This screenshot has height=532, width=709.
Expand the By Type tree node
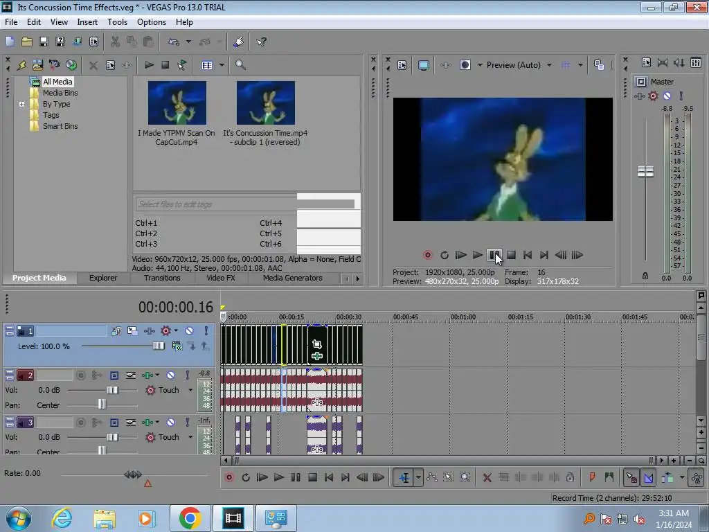pos(21,104)
